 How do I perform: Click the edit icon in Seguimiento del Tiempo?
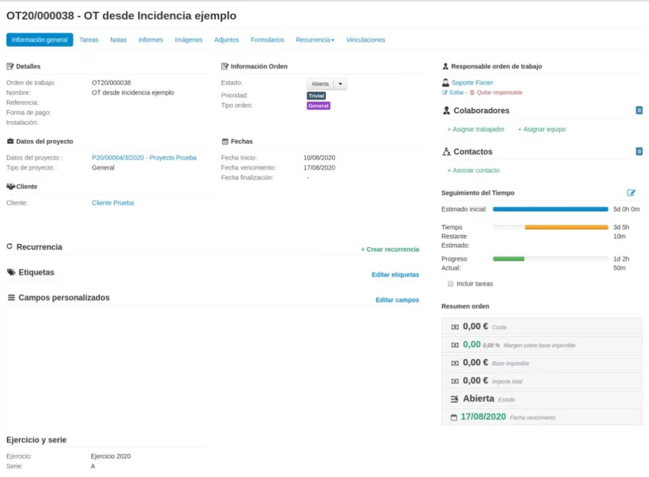[x=631, y=193]
